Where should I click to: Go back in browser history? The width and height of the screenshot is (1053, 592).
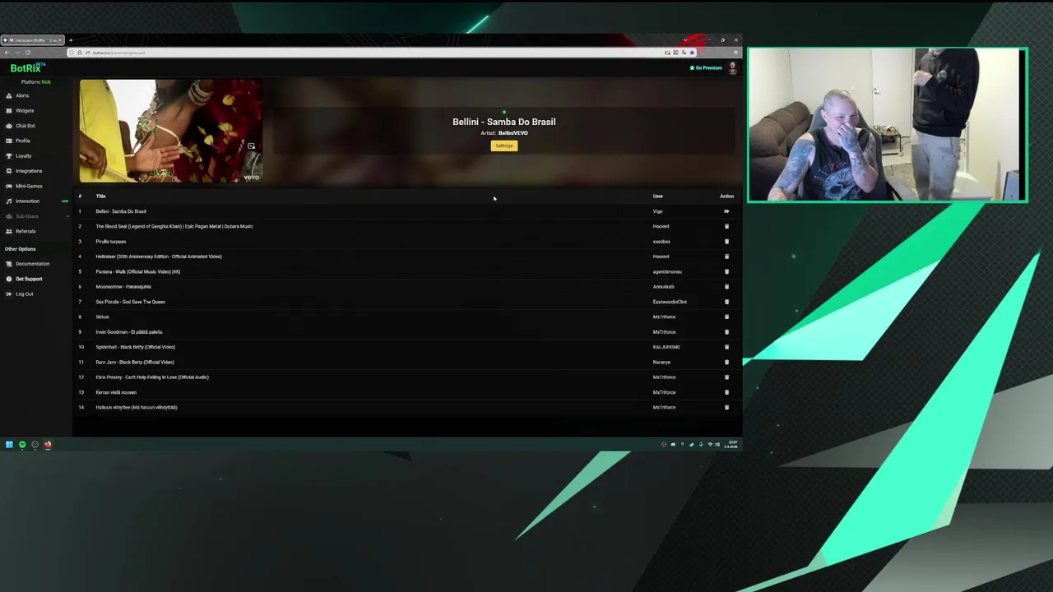tap(7, 53)
